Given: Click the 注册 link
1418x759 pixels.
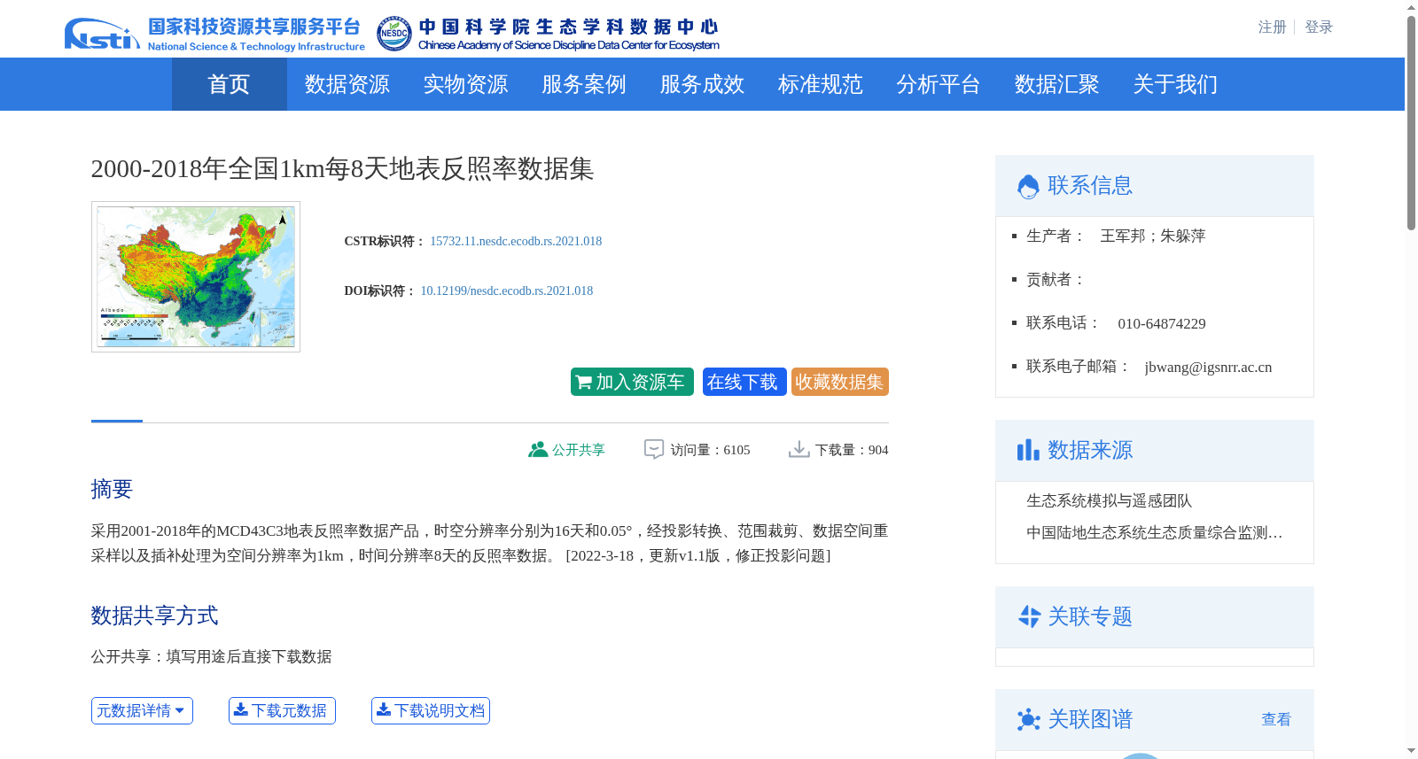Looking at the screenshot, I should pyautogui.click(x=1273, y=27).
